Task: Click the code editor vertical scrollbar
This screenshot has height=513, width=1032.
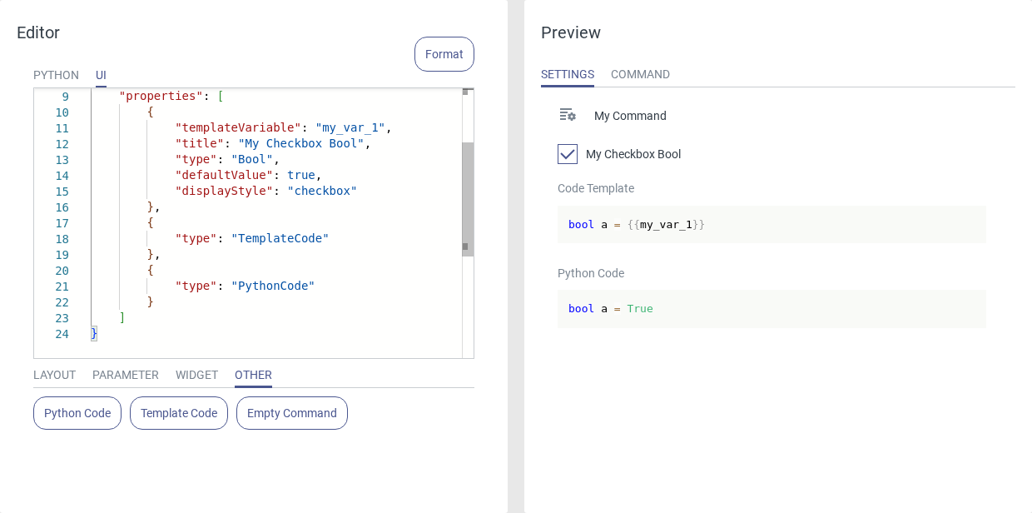Action: [468, 198]
